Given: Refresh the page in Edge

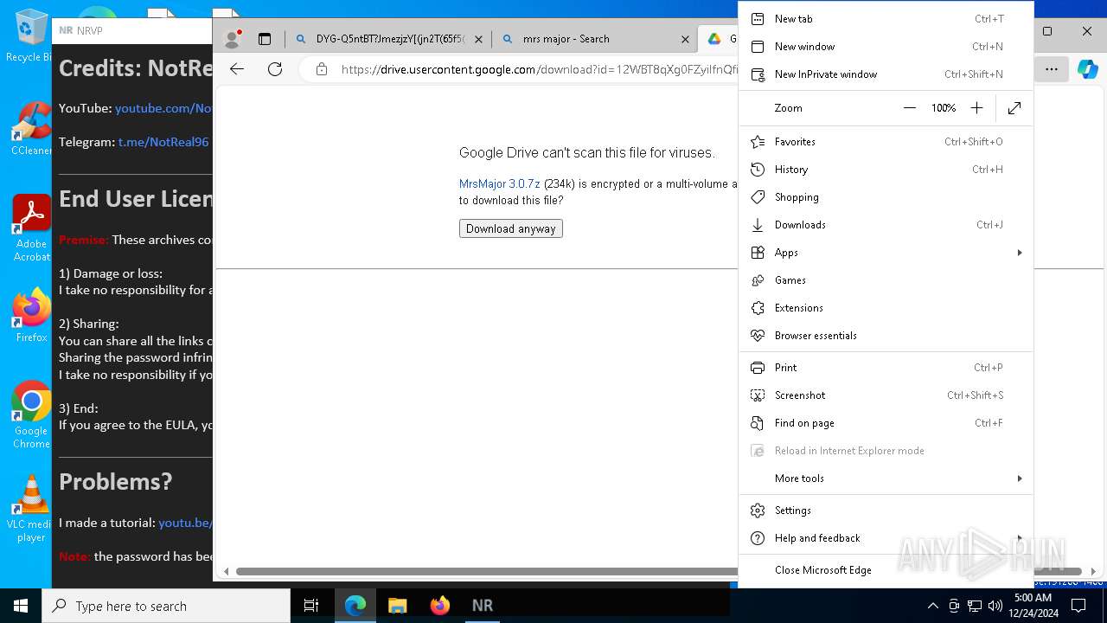Looking at the screenshot, I should 275,69.
